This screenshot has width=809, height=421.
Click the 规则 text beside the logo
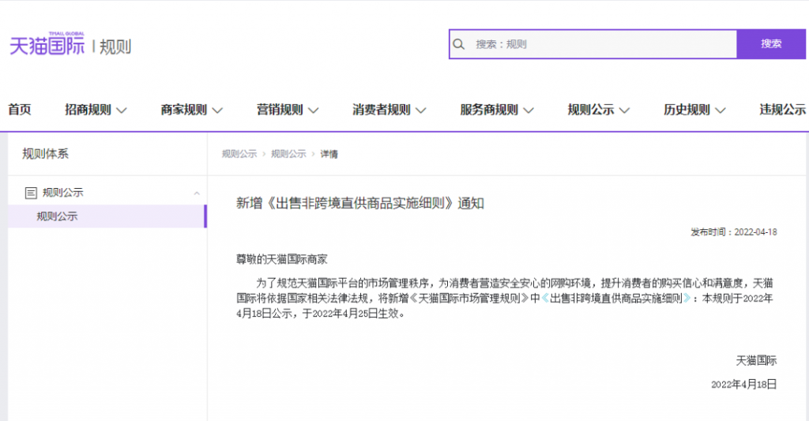tap(115, 47)
